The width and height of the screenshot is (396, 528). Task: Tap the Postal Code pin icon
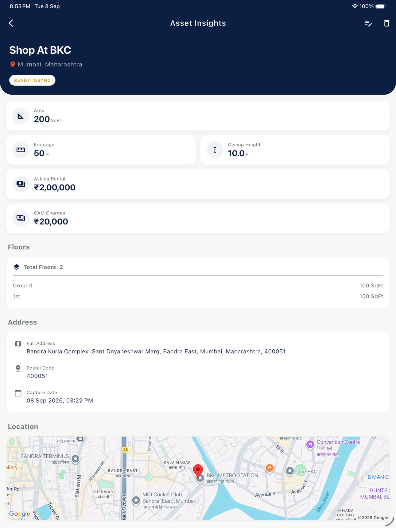[x=18, y=368]
